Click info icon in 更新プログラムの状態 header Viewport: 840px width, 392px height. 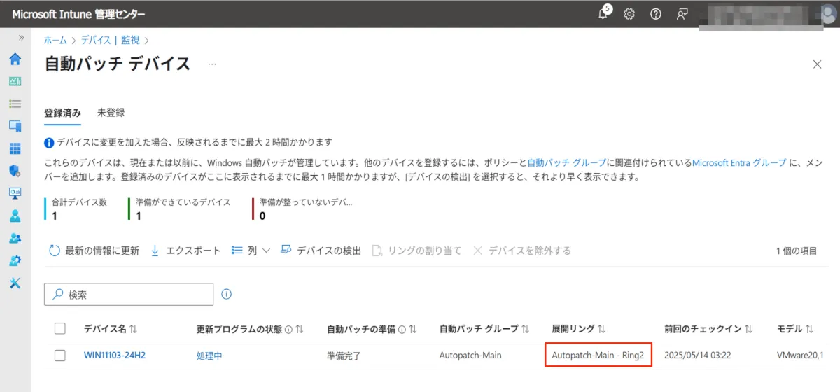[288, 329]
